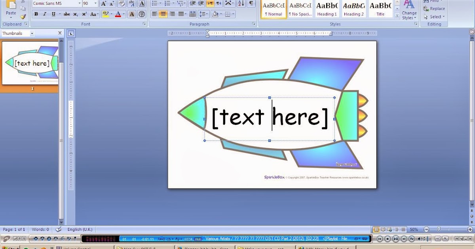Apply strikethrough formatting
Image resolution: width=475 pixels, height=249 pixels.
(x=66, y=14)
